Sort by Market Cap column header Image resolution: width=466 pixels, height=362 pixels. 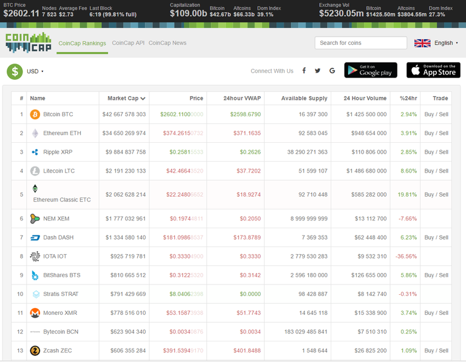click(126, 98)
